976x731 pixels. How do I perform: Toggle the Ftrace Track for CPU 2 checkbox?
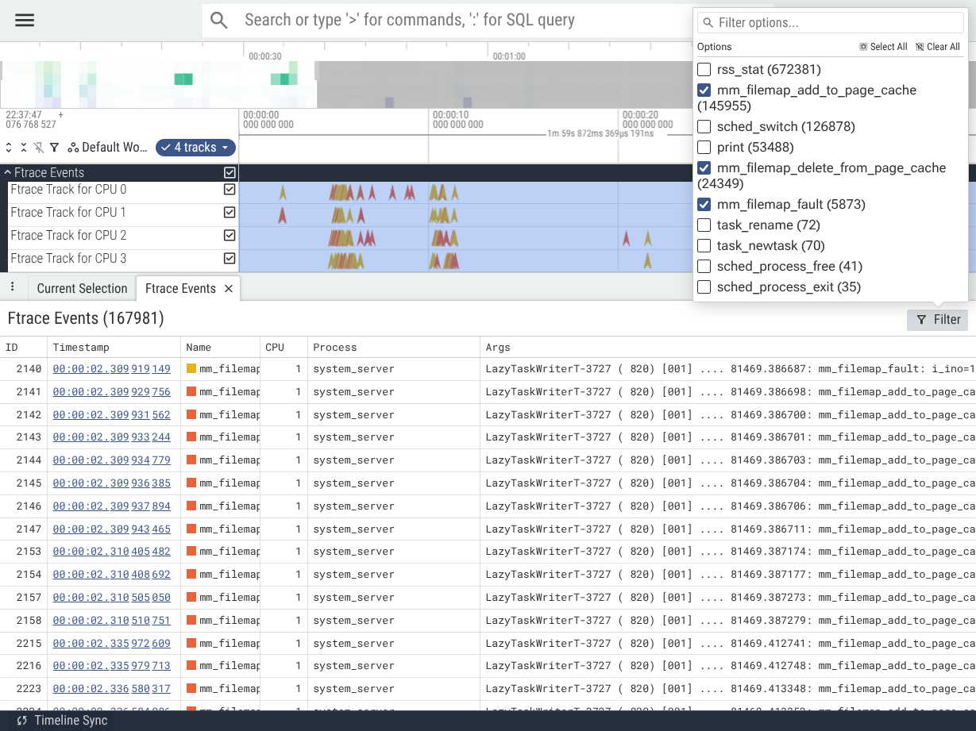(x=230, y=236)
